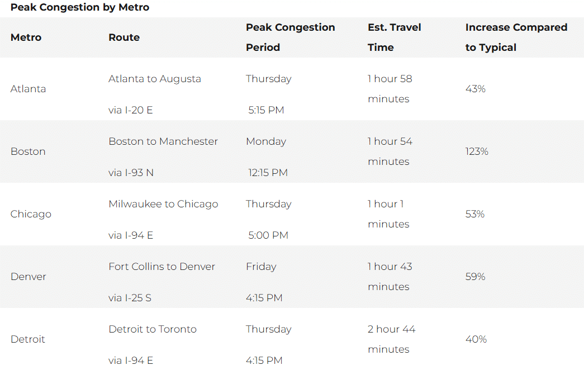
Task: Select the Atlanta metro cell
Action: coord(28,89)
